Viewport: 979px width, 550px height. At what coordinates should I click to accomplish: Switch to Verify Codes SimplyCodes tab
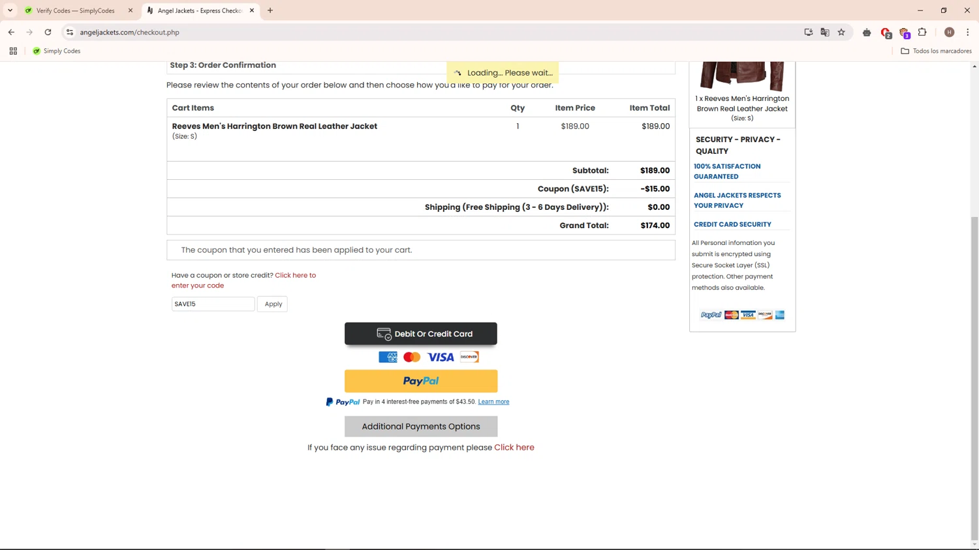(75, 10)
